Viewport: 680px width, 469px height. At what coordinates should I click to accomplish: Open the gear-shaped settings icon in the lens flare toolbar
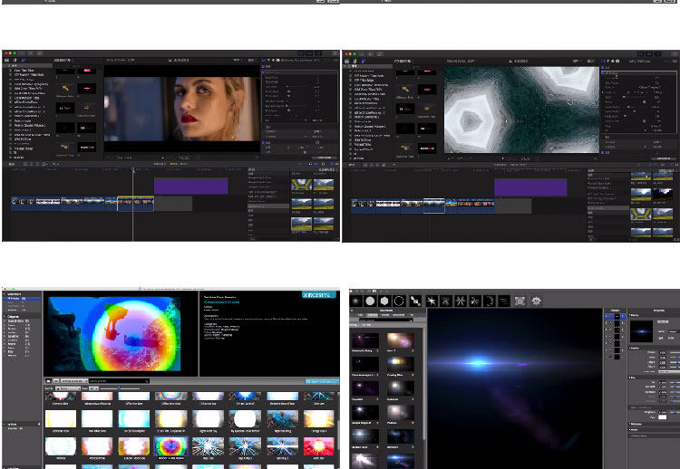click(x=536, y=301)
